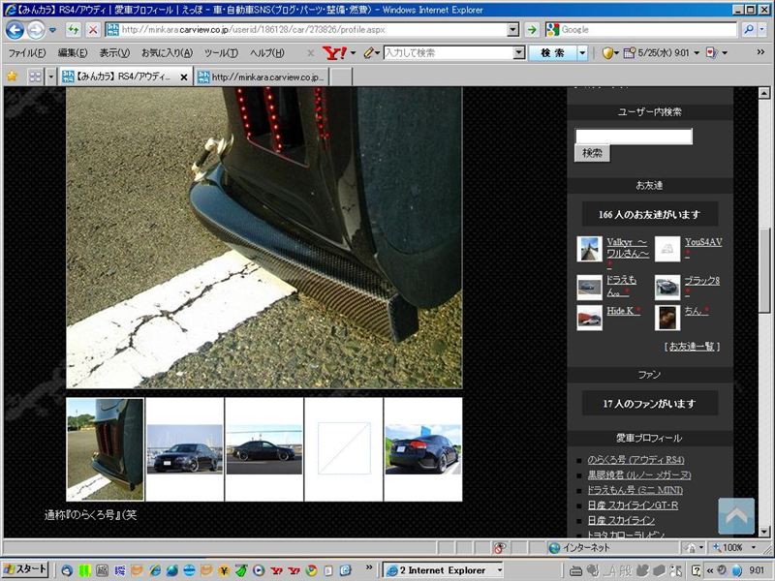
Task: Click the blue back-to-top arrow button
Action: [x=736, y=516]
